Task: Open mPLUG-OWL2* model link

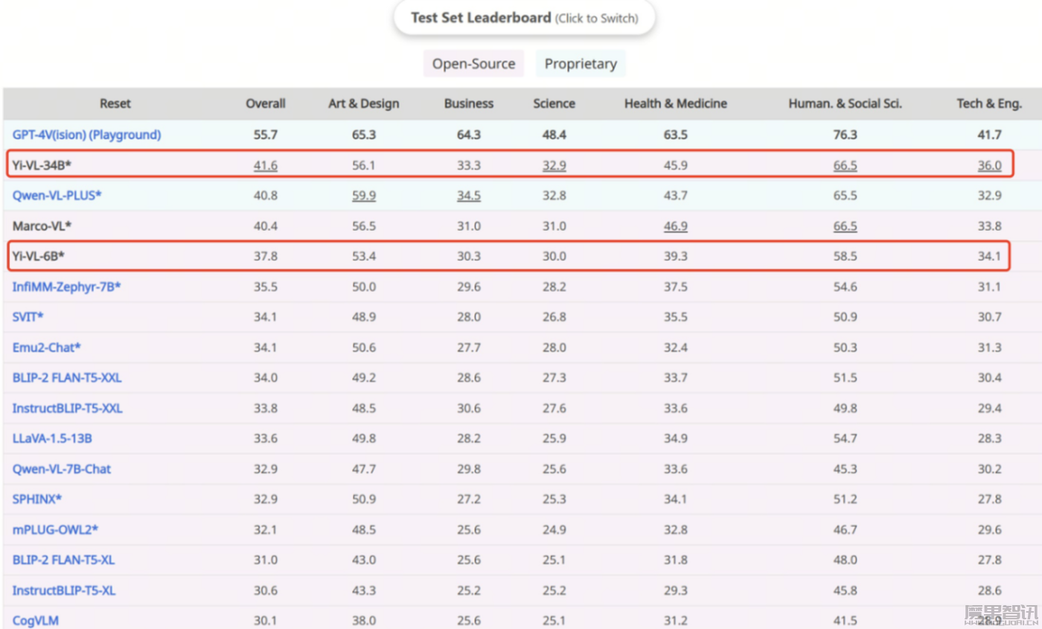Action: click(56, 530)
